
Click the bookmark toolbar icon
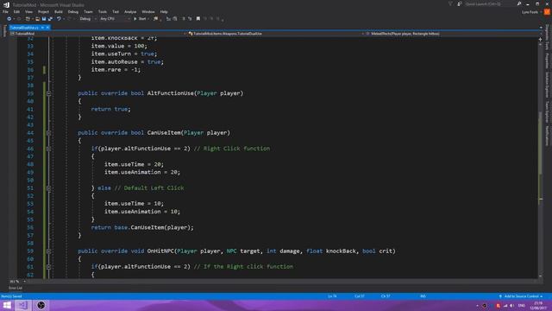coord(198,19)
